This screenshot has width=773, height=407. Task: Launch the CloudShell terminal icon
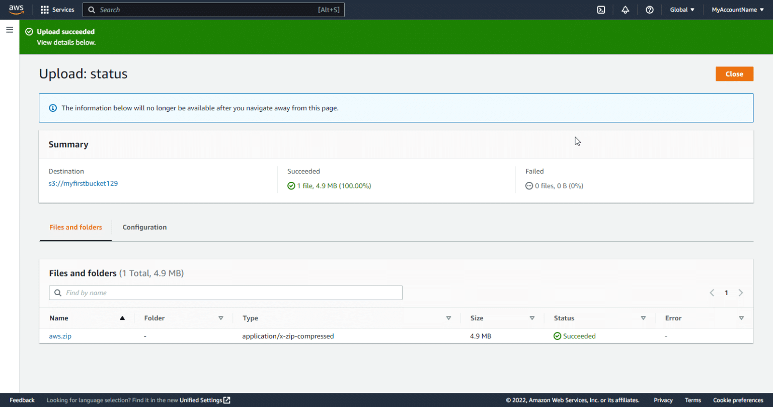pos(601,10)
